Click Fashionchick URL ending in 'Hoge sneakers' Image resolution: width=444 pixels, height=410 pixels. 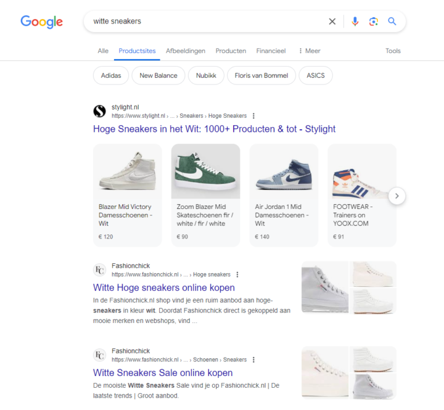[x=171, y=274]
